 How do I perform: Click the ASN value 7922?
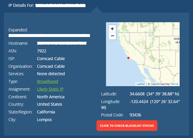pos(42,51)
